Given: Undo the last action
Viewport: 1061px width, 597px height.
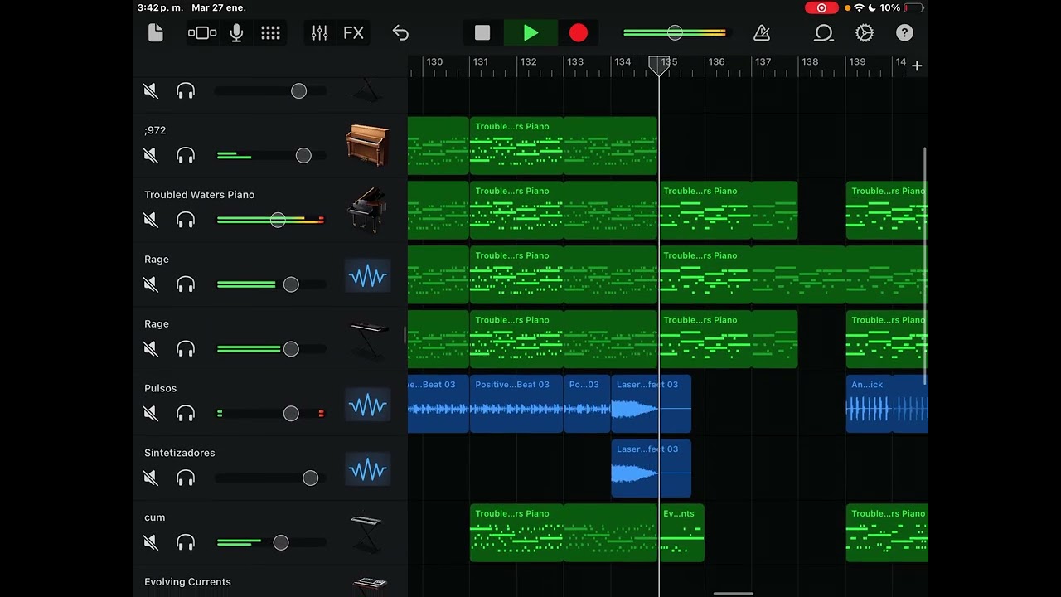Looking at the screenshot, I should click(400, 33).
